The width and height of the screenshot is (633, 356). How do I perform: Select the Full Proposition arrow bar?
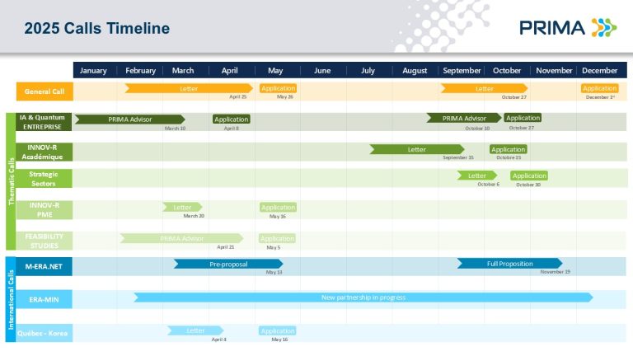(509, 264)
